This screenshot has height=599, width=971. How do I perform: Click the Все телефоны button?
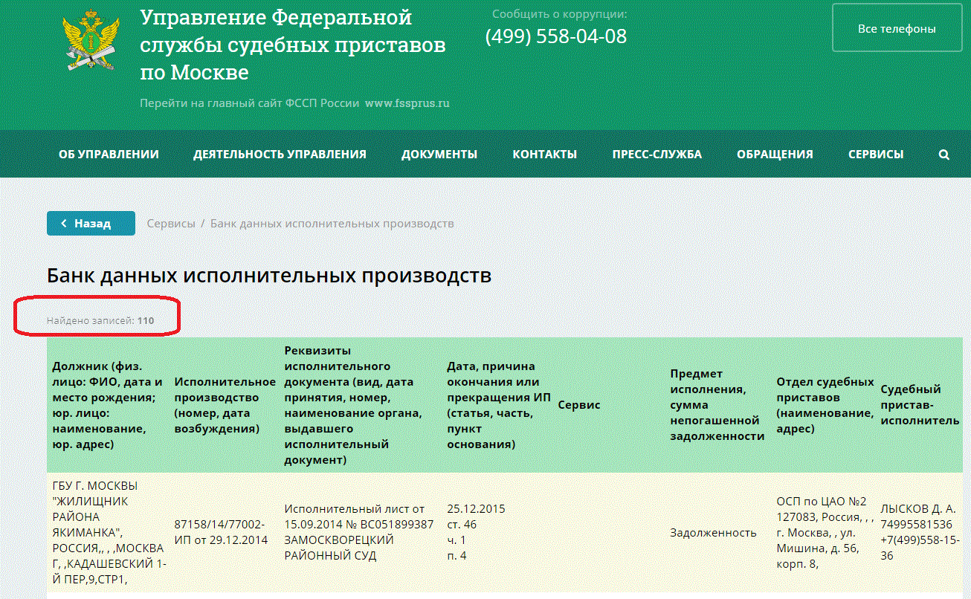pyautogui.click(x=897, y=28)
